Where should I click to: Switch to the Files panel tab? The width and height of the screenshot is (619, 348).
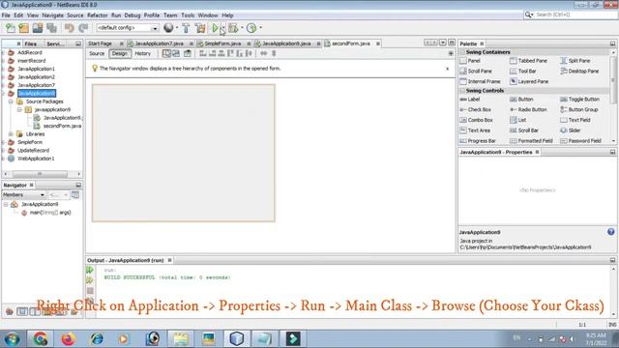point(31,43)
